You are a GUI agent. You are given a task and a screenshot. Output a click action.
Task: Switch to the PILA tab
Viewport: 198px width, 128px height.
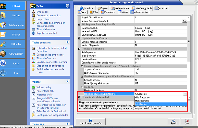pos(94,12)
